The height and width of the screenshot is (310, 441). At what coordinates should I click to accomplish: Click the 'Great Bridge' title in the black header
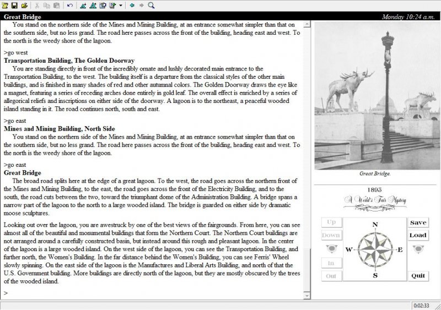[23, 17]
